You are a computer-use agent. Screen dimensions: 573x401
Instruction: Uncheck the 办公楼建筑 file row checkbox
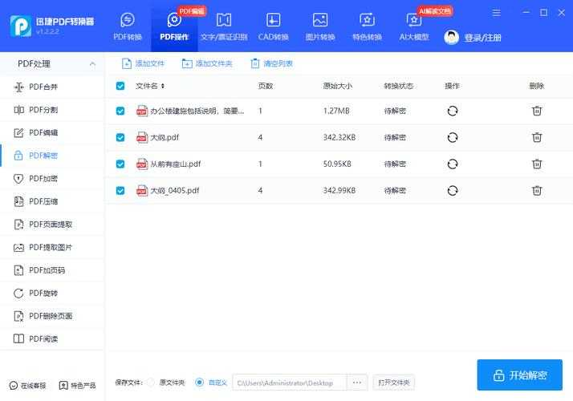tap(120, 111)
